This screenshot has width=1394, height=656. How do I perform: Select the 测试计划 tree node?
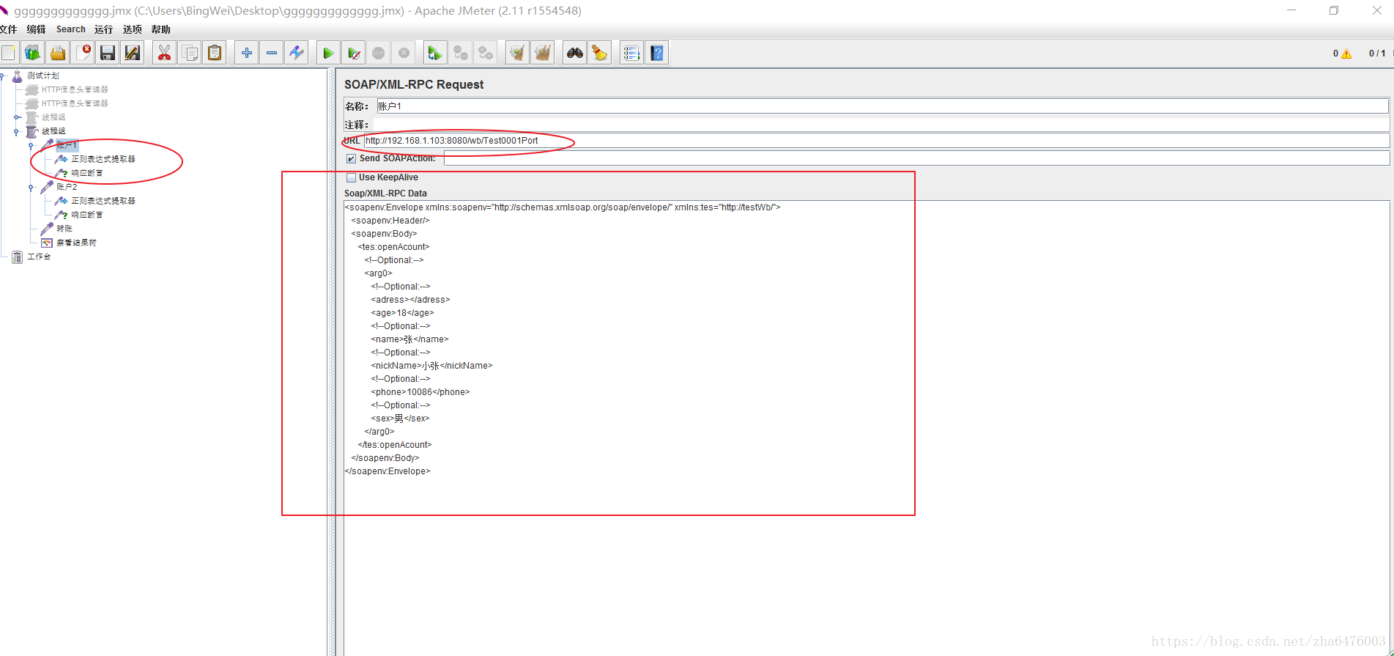(x=43, y=75)
